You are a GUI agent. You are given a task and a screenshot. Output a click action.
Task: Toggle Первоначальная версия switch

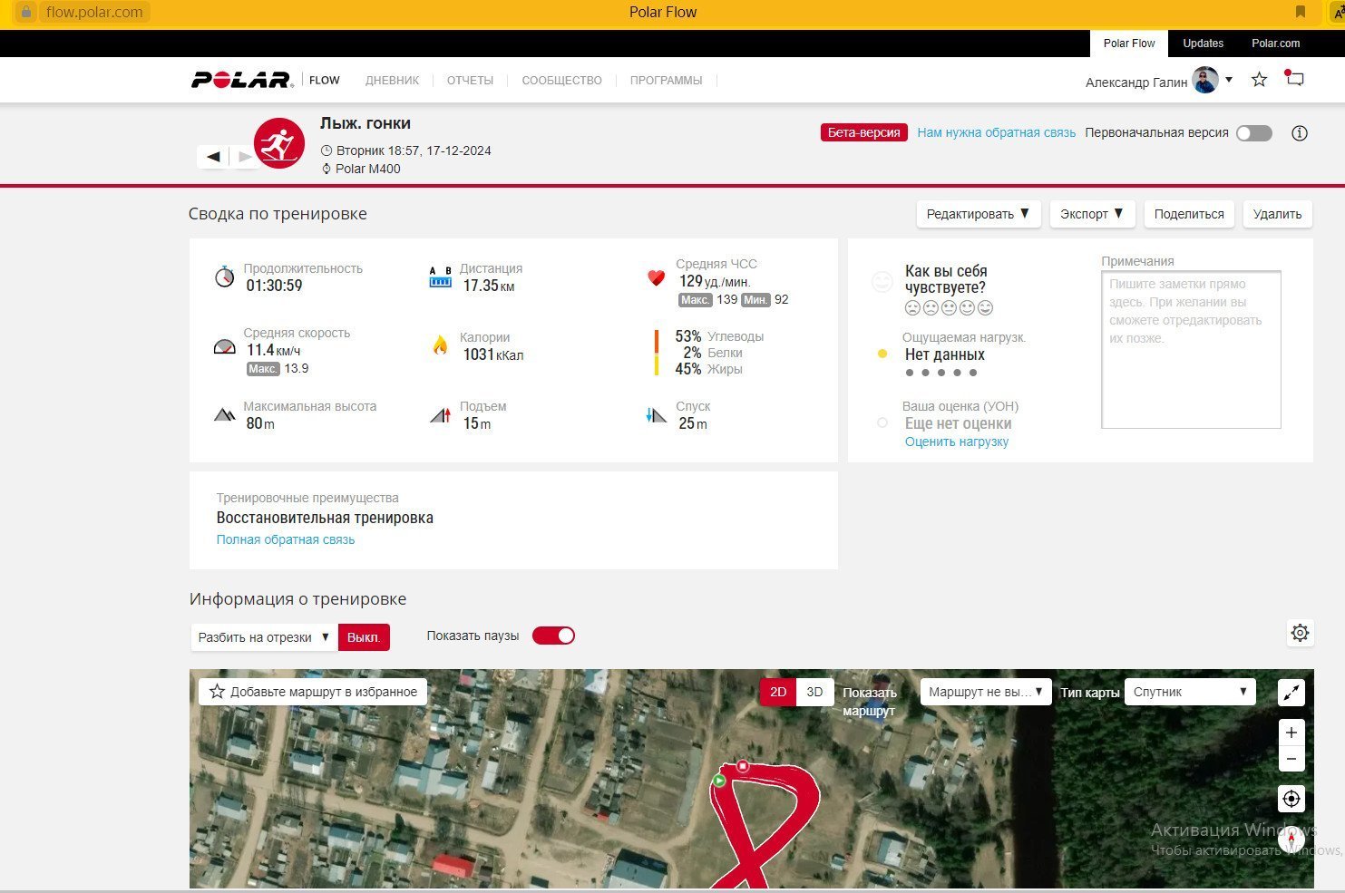click(1254, 133)
